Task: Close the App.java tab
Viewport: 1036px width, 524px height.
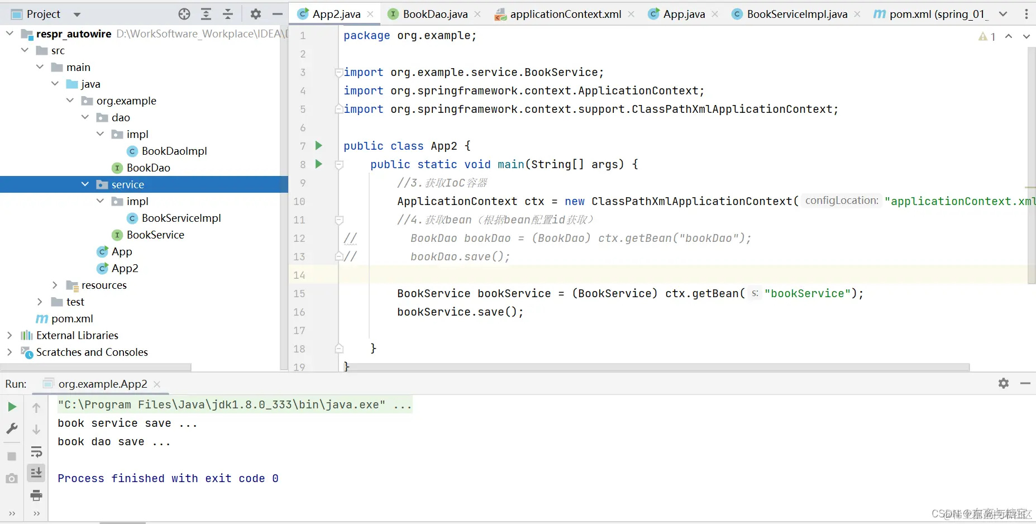Action: 715,14
